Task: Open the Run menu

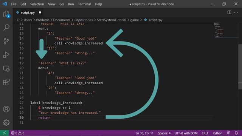Action: point(71,4)
